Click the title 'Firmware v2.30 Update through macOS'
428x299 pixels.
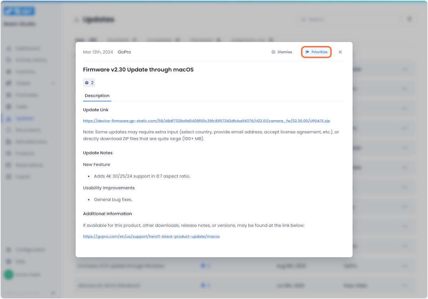coord(138,69)
